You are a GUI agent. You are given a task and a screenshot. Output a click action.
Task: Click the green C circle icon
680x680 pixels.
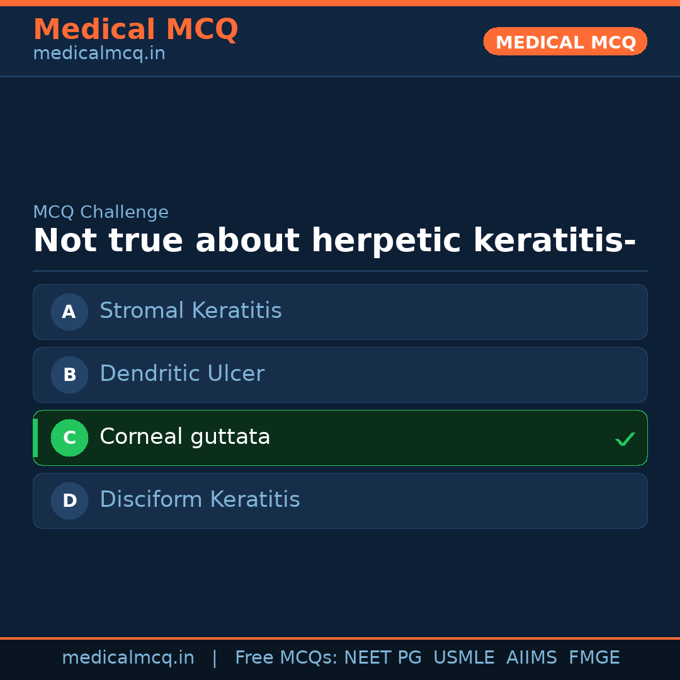(x=69, y=438)
